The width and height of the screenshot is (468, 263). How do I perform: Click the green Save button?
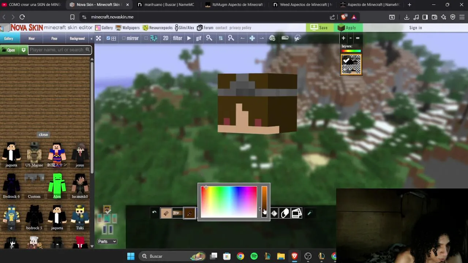click(319, 27)
